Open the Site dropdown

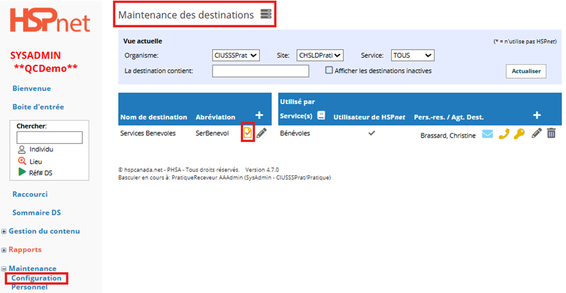[x=319, y=55]
